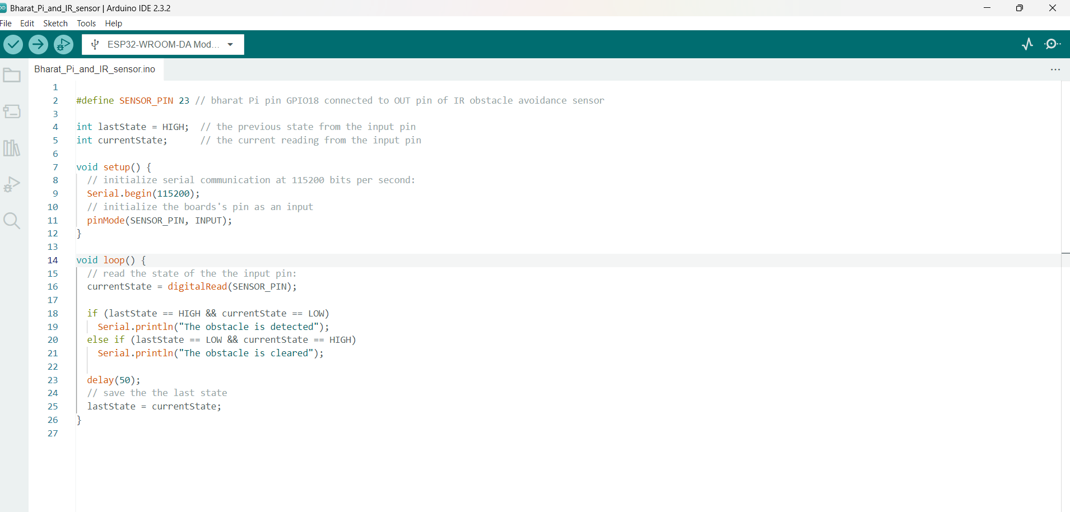Select the Bharat_Pi_and_IR_sensor.ino tab
The height and width of the screenshot is (512, 1070).
[x=95, y=69]
